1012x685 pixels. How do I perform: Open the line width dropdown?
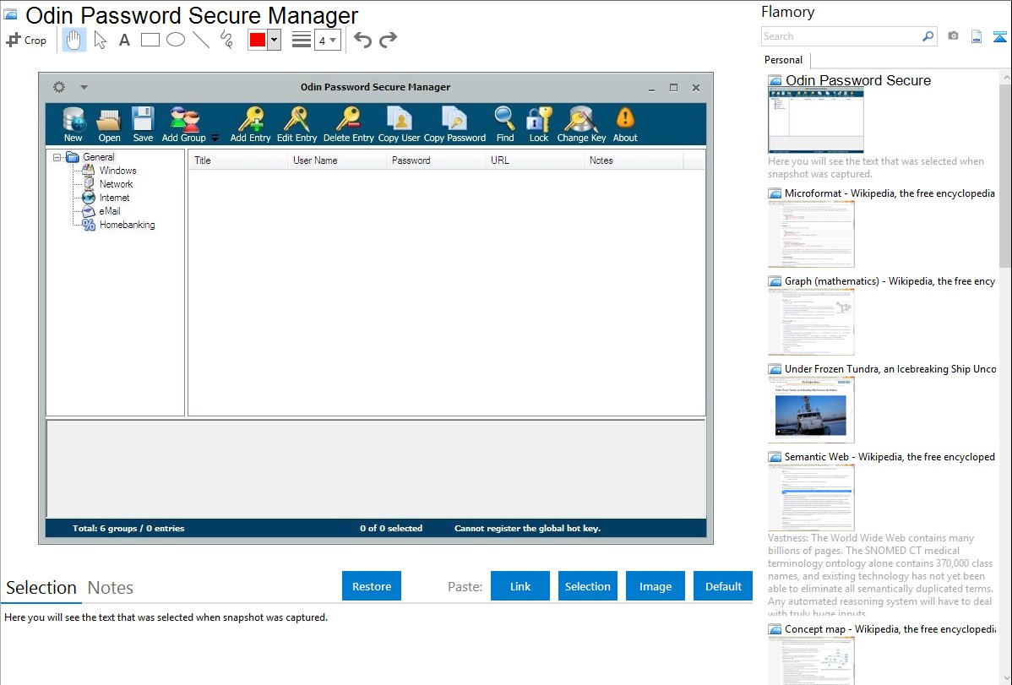pyautogui.click(x=327, y=40)
